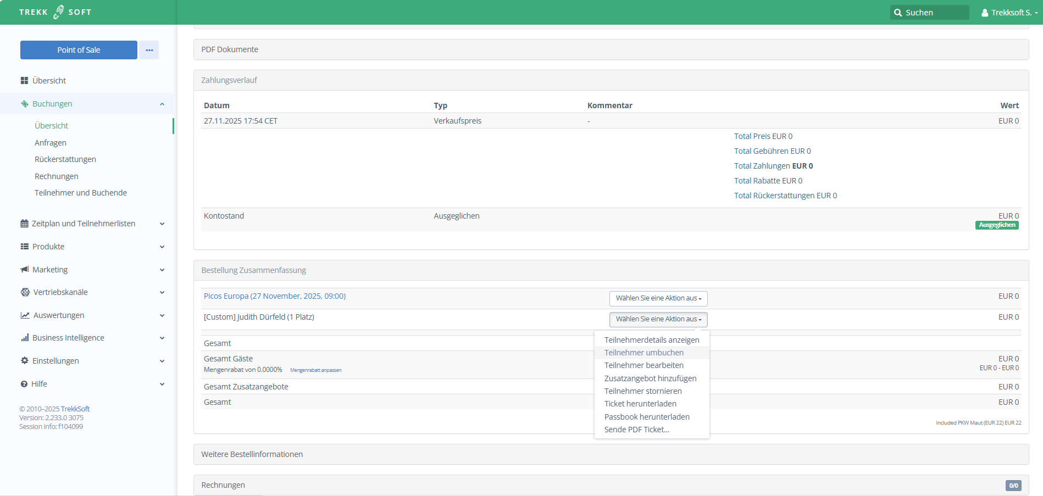1043x496 pixels.
Task: Click the TrekkSoft logo icon
Action: 58,12
